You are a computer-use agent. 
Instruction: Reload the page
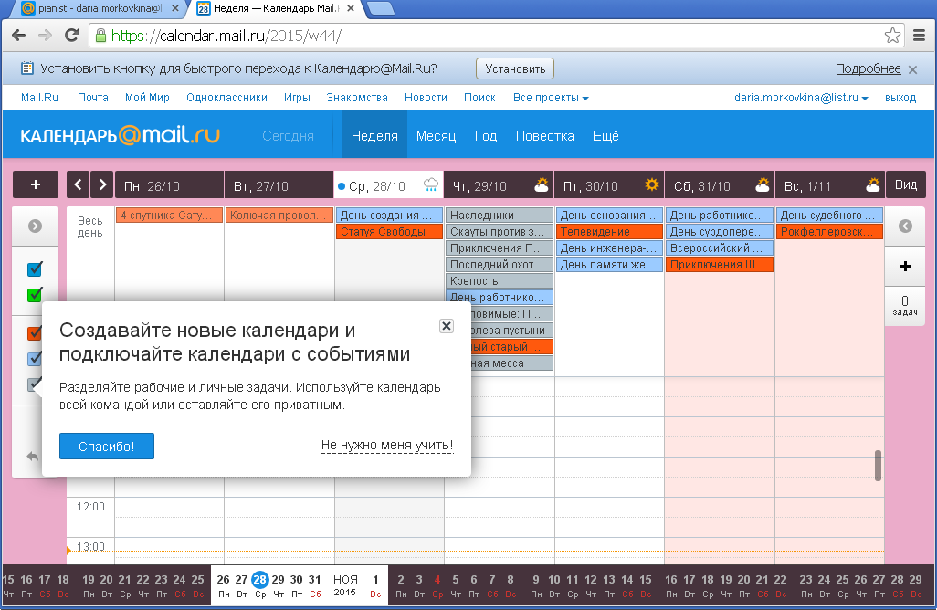point(72,36)
